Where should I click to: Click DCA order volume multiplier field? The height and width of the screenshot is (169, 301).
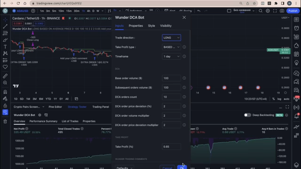[171, 116]
